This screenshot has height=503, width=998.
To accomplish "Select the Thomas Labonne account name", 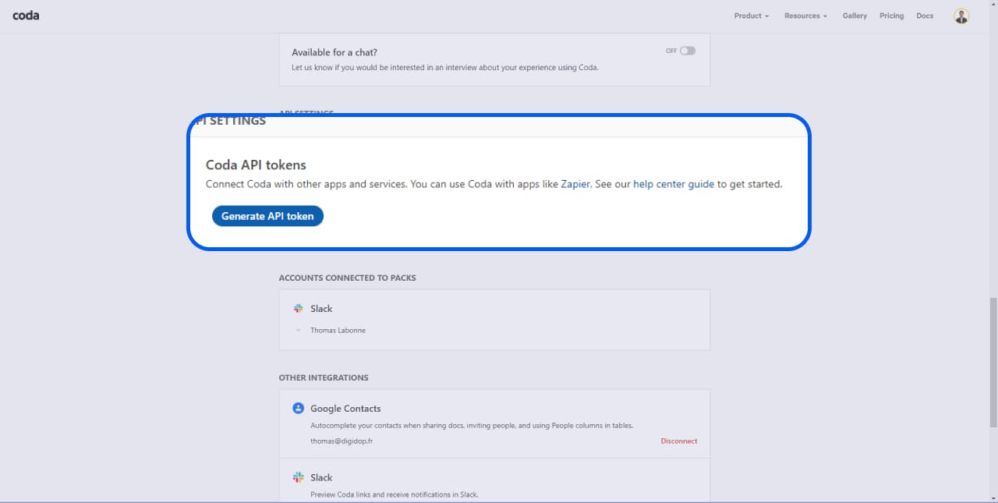I will coord(338,331).
